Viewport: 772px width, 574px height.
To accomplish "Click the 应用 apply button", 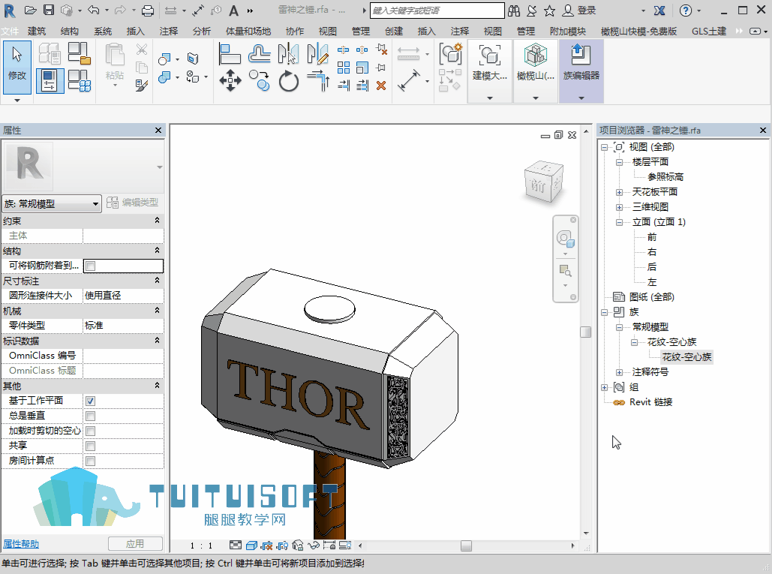I will tap(135, 543).
